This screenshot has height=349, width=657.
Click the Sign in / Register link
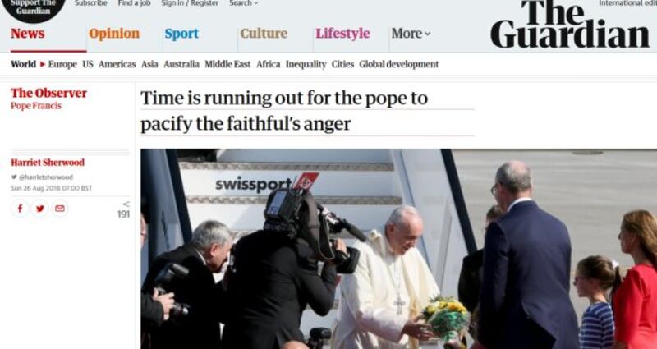[190, 3]
